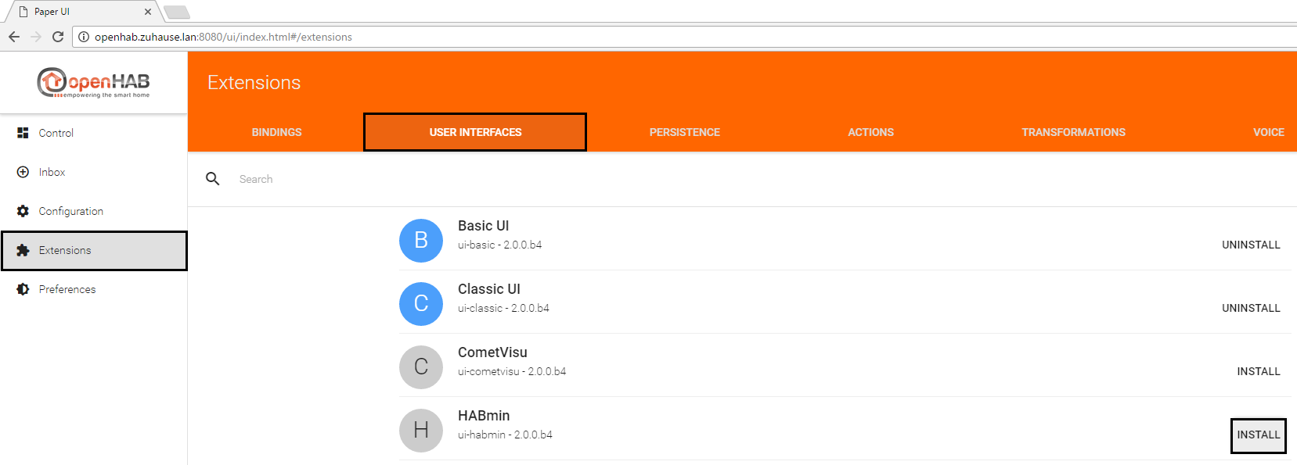Select the Transformations tab
The height and width of the screenshot is (465, 1297).
click(1073, 132)
